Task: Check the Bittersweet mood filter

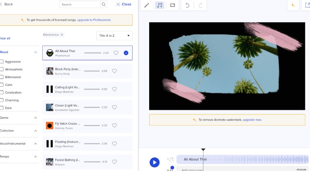Action: (x=2, y=77)
